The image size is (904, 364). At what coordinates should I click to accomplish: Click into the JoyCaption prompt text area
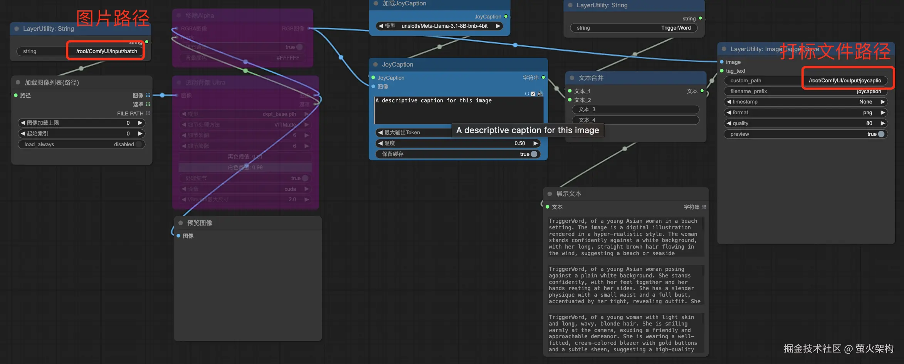459,110
